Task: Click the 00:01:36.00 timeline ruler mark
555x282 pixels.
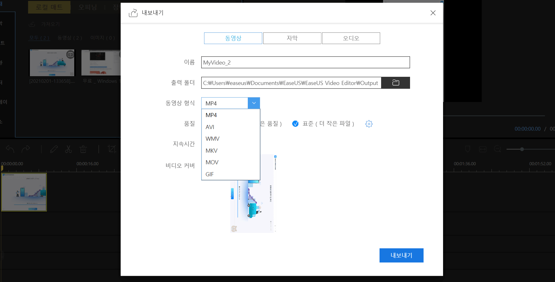Action: (465, 164)
